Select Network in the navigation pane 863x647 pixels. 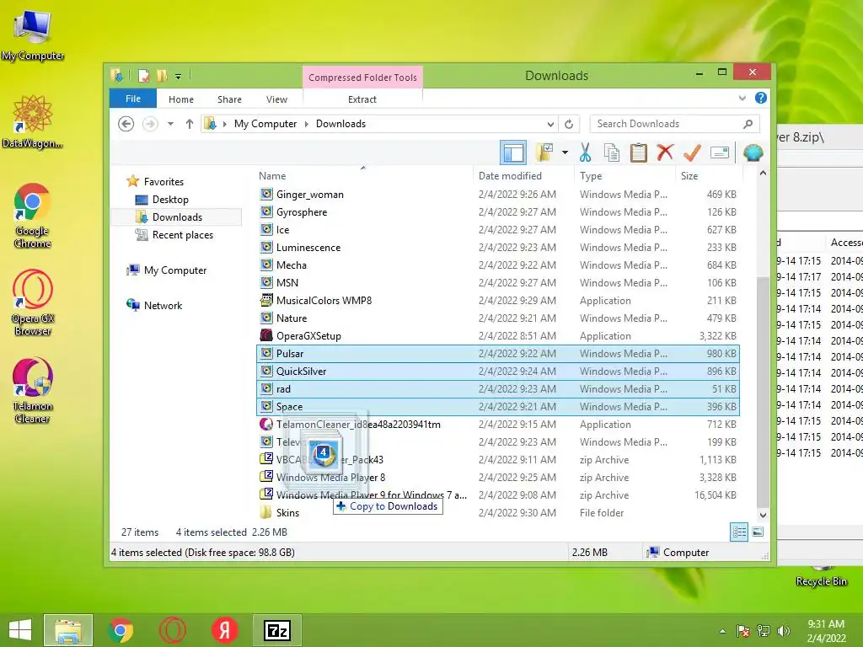coord(163,305)
